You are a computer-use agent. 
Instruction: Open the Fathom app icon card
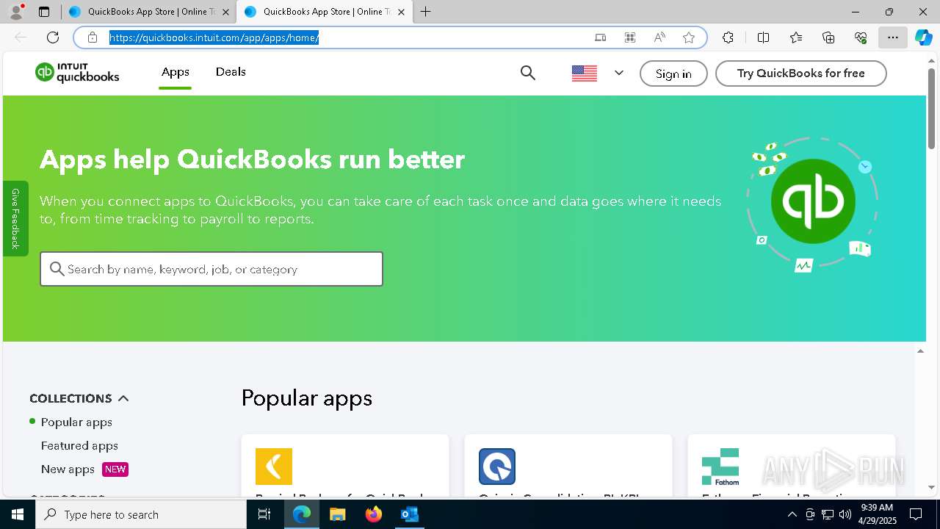(x=720, y=467)
